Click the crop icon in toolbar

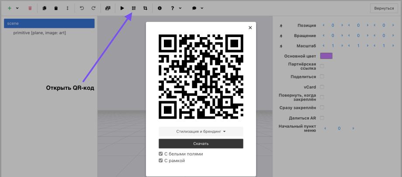click(x=145, y=8)
